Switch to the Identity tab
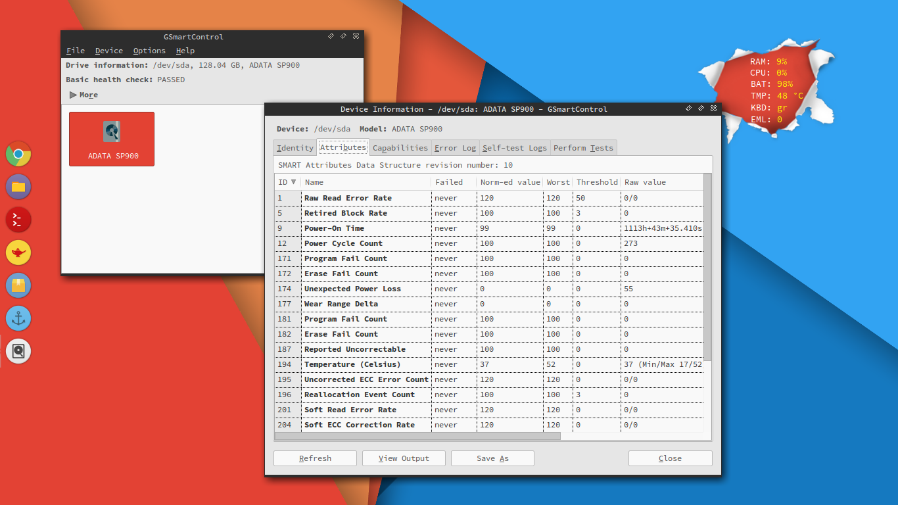This screenshot has width=898, height=505. coord(295,148)
